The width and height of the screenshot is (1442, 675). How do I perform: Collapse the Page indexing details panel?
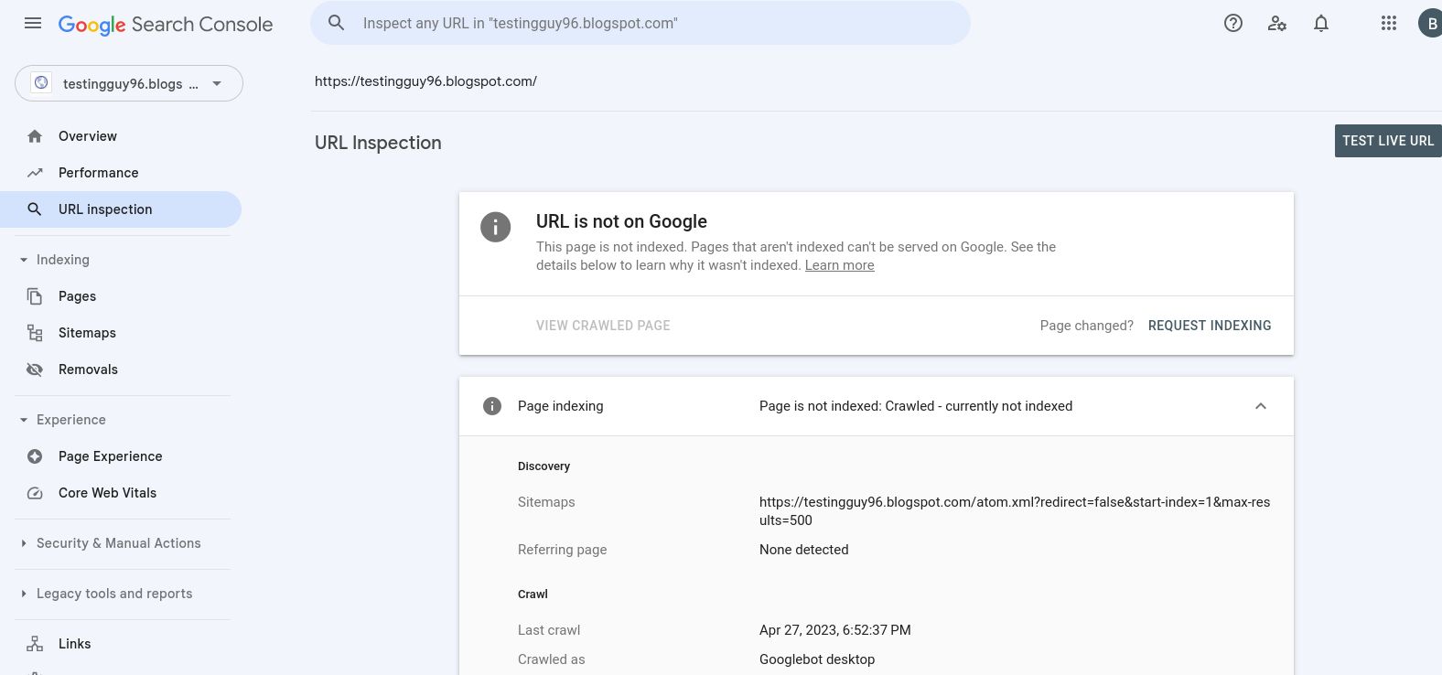pos(1261,406)
